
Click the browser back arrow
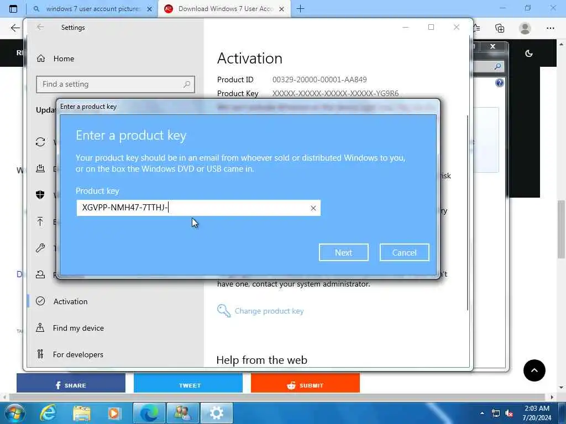15,28
